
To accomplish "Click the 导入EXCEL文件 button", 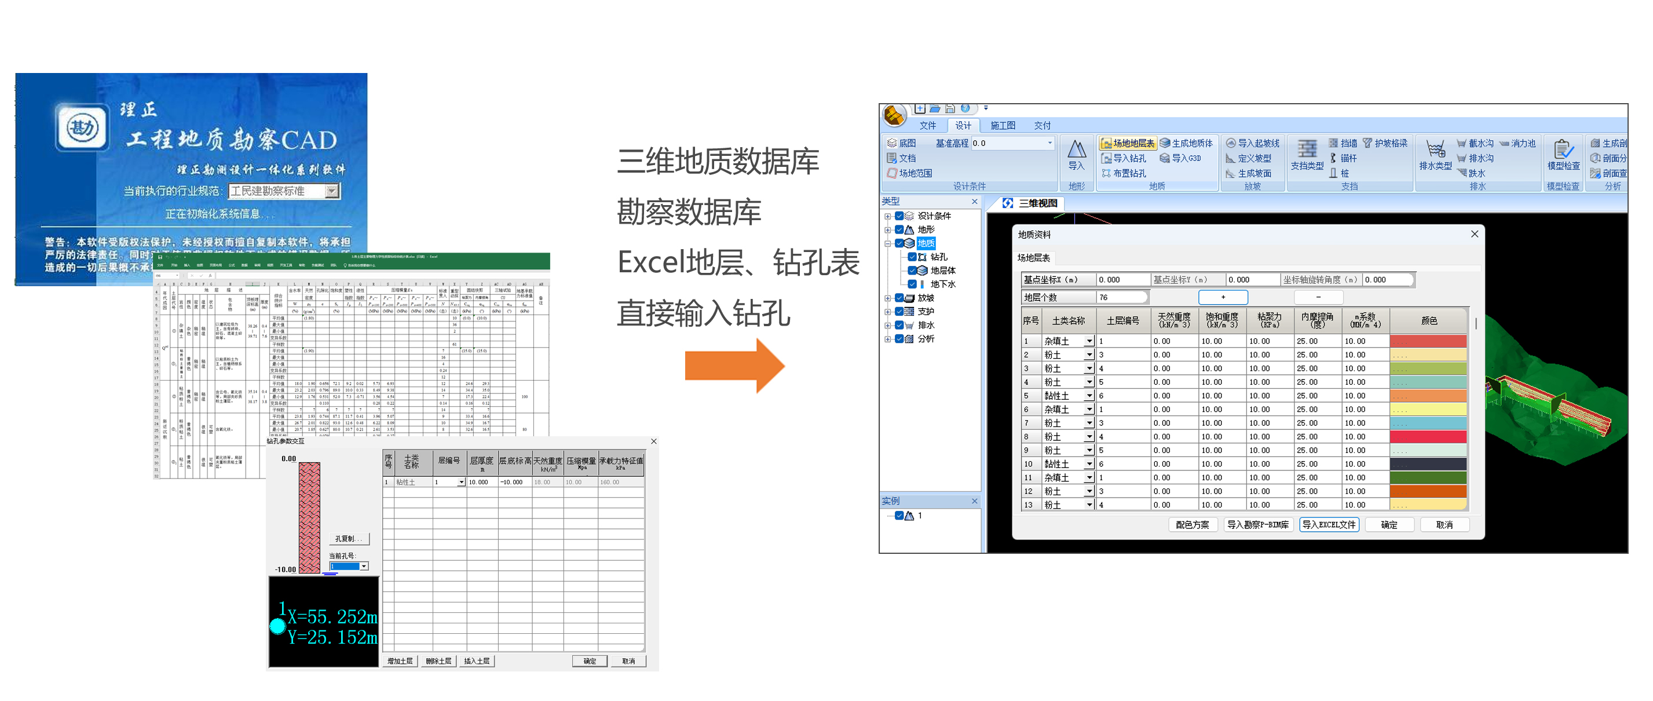I will tap(1329, 525).
